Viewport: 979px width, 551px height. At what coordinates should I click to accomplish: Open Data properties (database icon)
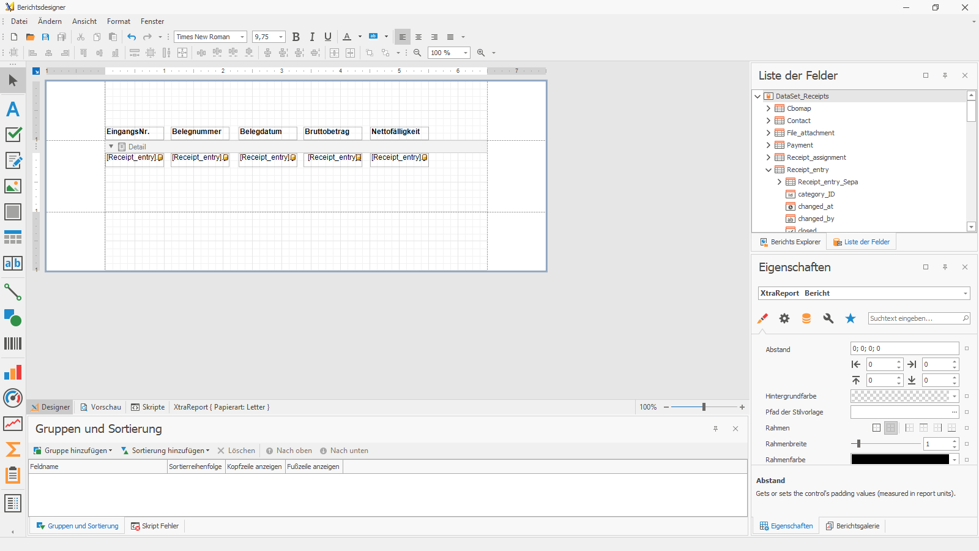pos(806,318)
